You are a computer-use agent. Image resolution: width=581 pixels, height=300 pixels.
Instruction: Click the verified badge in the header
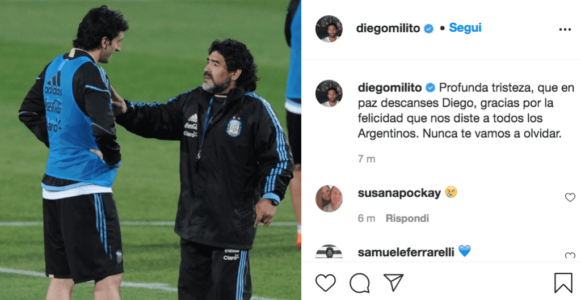(429, 28)
